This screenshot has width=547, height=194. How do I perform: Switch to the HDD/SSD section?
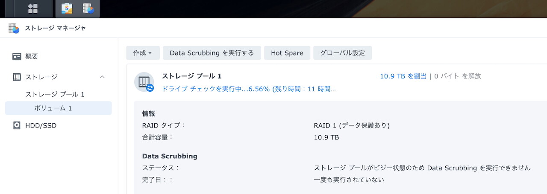(x=41, y=126)
